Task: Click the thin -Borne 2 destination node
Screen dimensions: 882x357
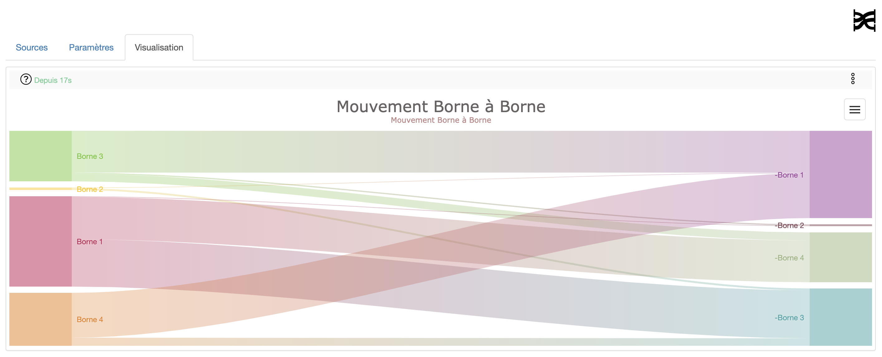Action: point(840,225)
